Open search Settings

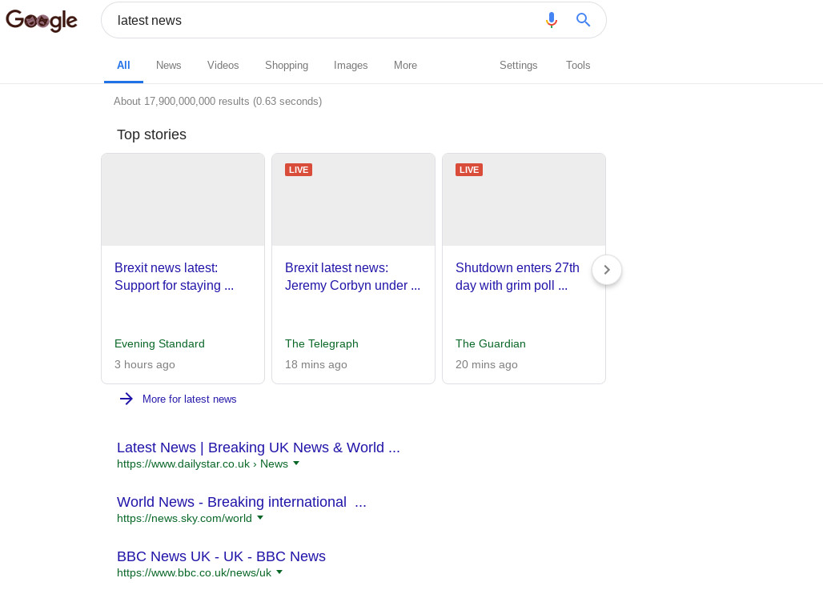[518, 66]
